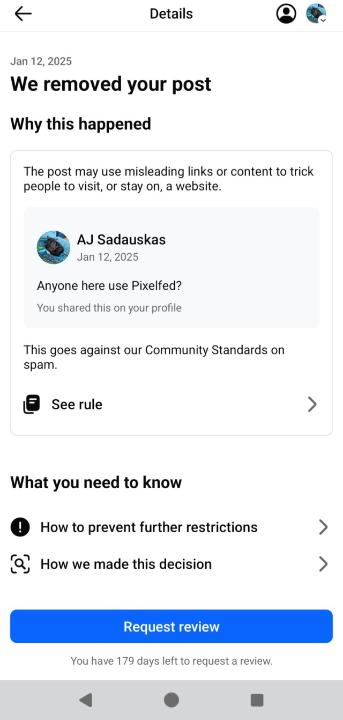
Task: Click the magnifier icon beside decision explanation
Action: (20, 564)
